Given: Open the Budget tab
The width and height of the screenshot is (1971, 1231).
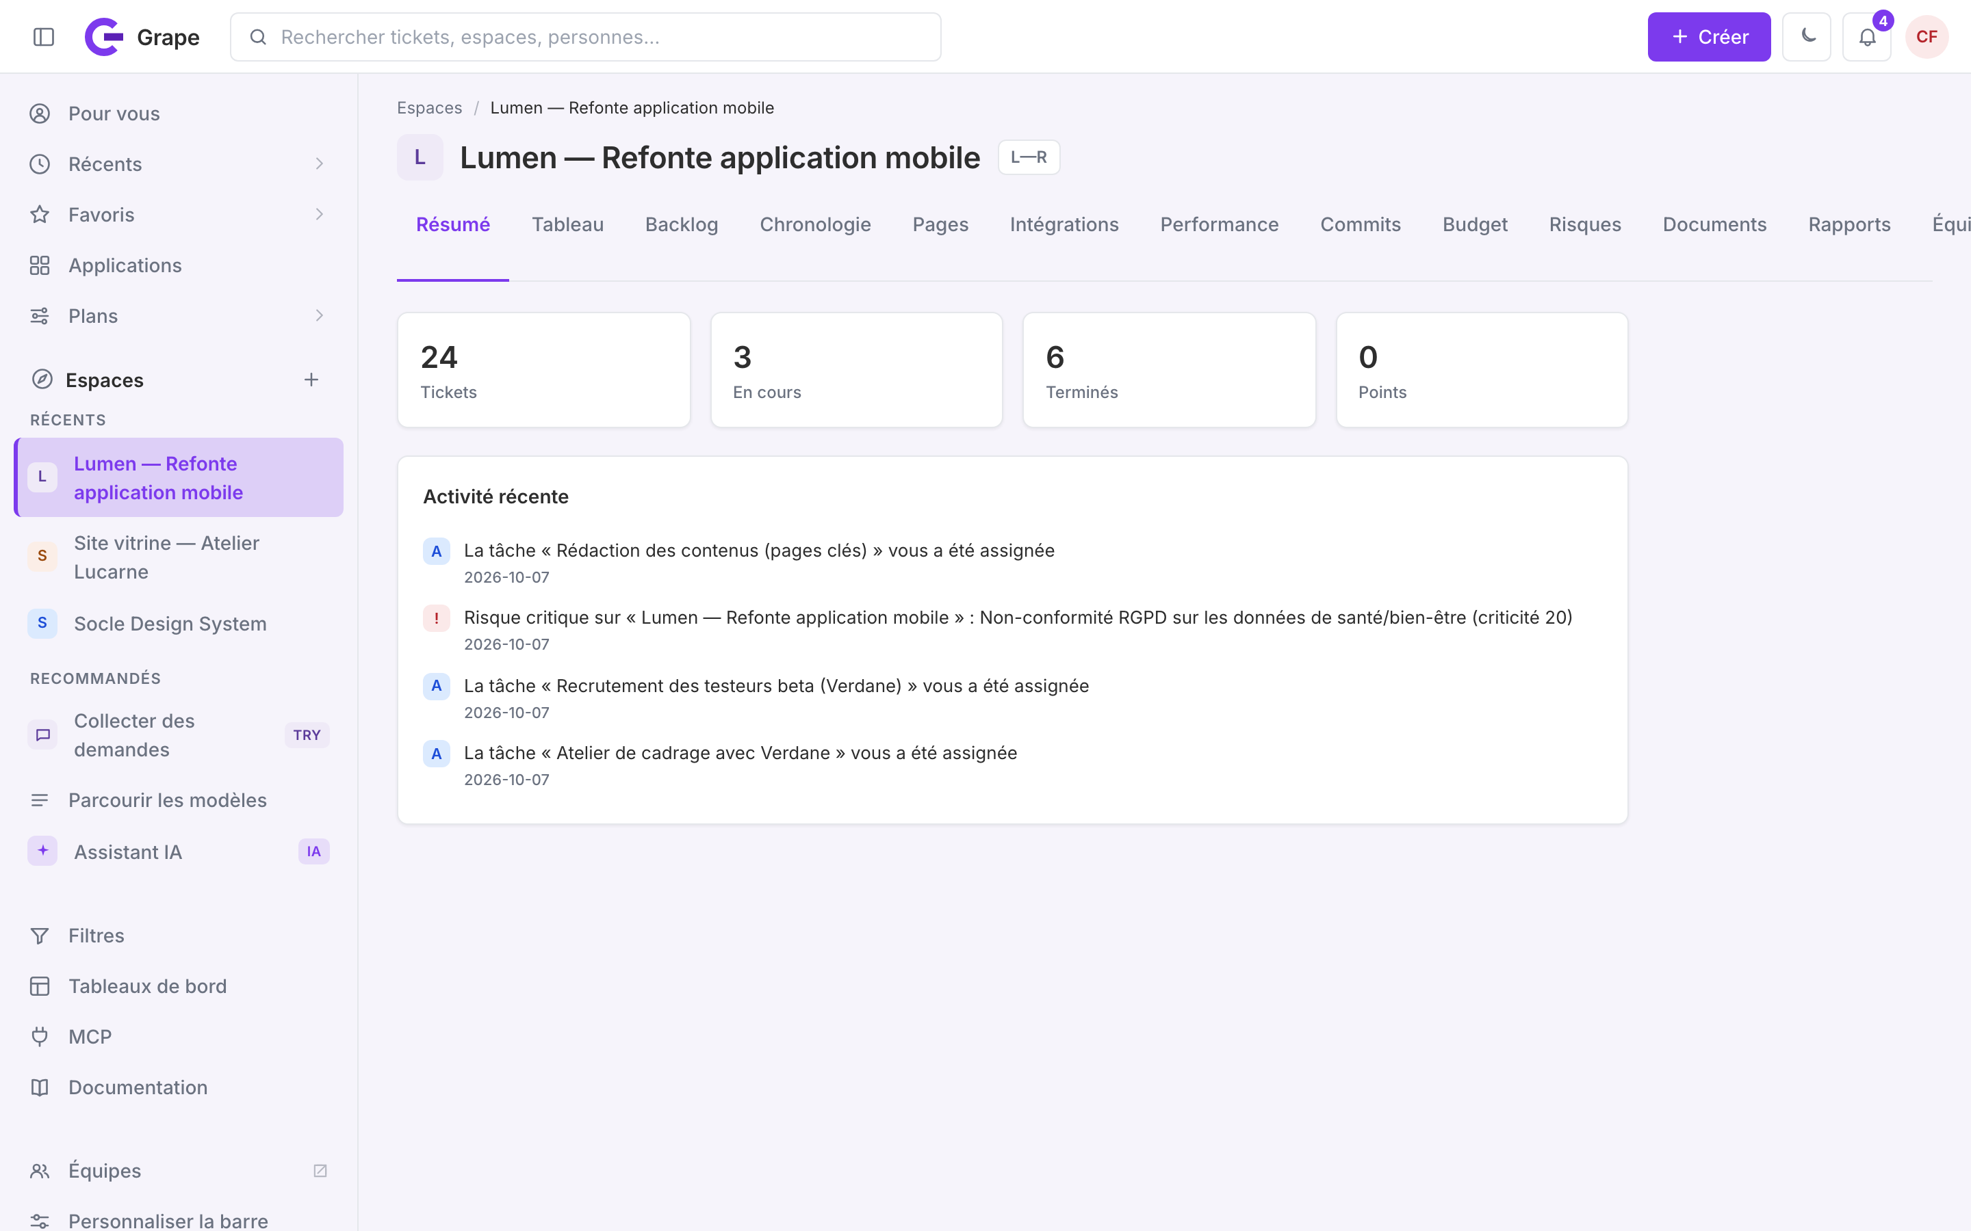Looking at the screenshot, I should [x=1475, y=225].
